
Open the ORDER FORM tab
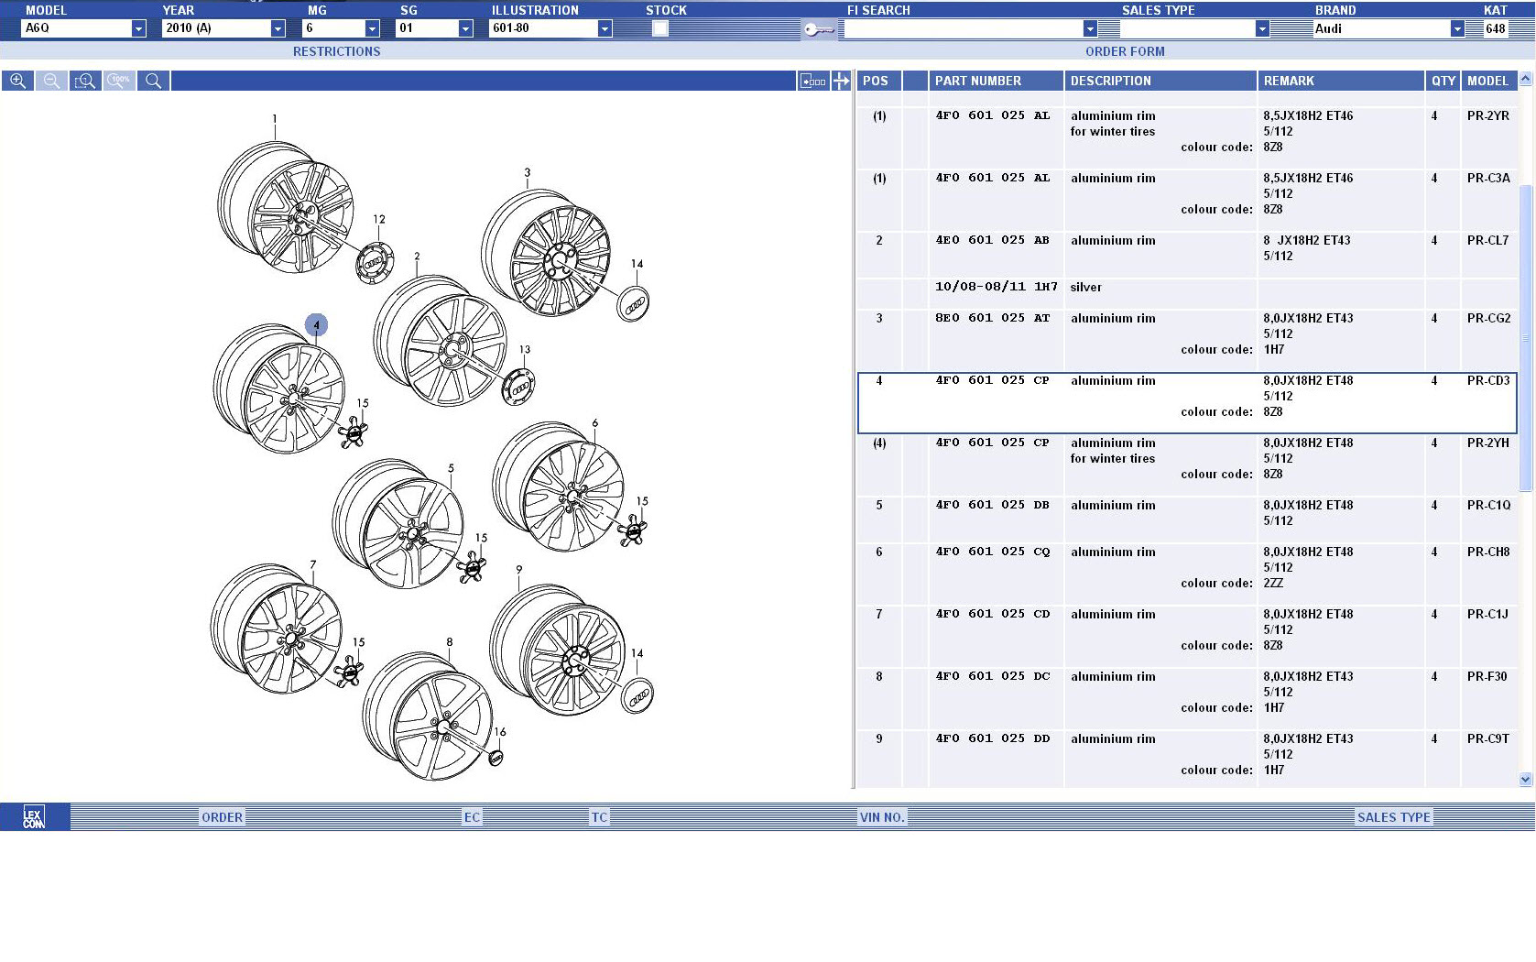(1125, 52)
